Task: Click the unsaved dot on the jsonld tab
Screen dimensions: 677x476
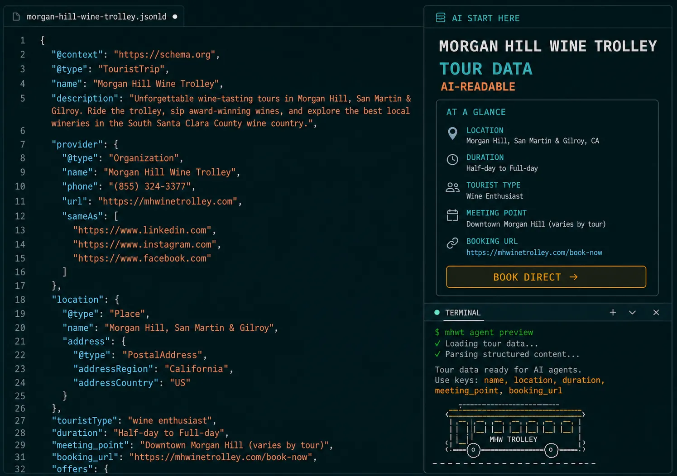Action: click(x=175, y=17)
